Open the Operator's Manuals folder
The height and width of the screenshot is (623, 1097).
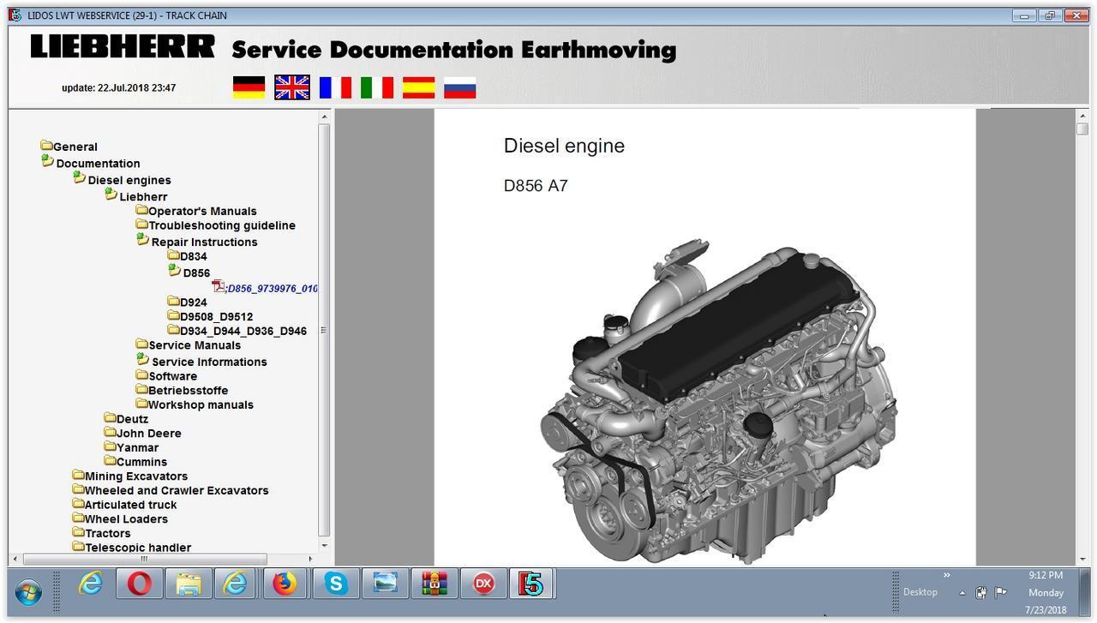point(201,211)
